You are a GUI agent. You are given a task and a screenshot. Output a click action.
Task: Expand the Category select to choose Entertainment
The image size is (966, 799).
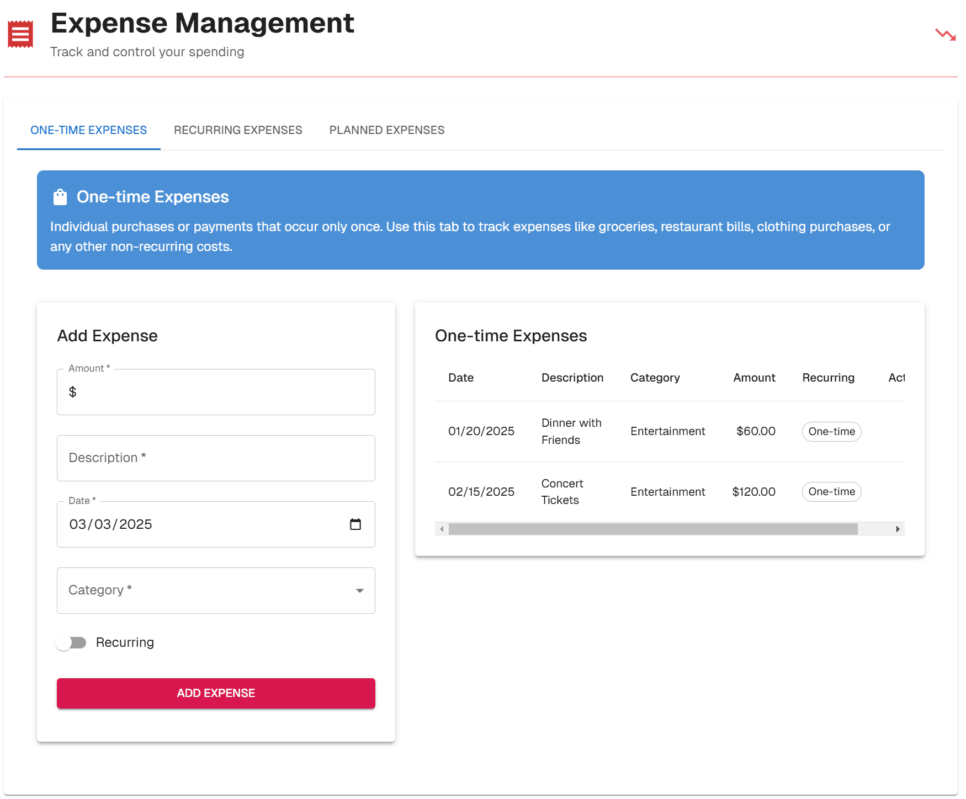pos(360,590)
